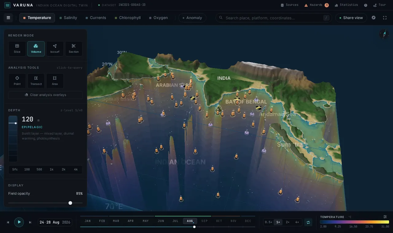Jump to 100 depth preset
This screenshot has width=393, height=233.
pyautogui.click(x=27, y=170)
